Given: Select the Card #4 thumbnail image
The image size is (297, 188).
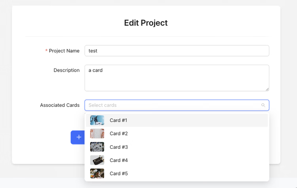Looking at the screenshot, I should 97,160.
